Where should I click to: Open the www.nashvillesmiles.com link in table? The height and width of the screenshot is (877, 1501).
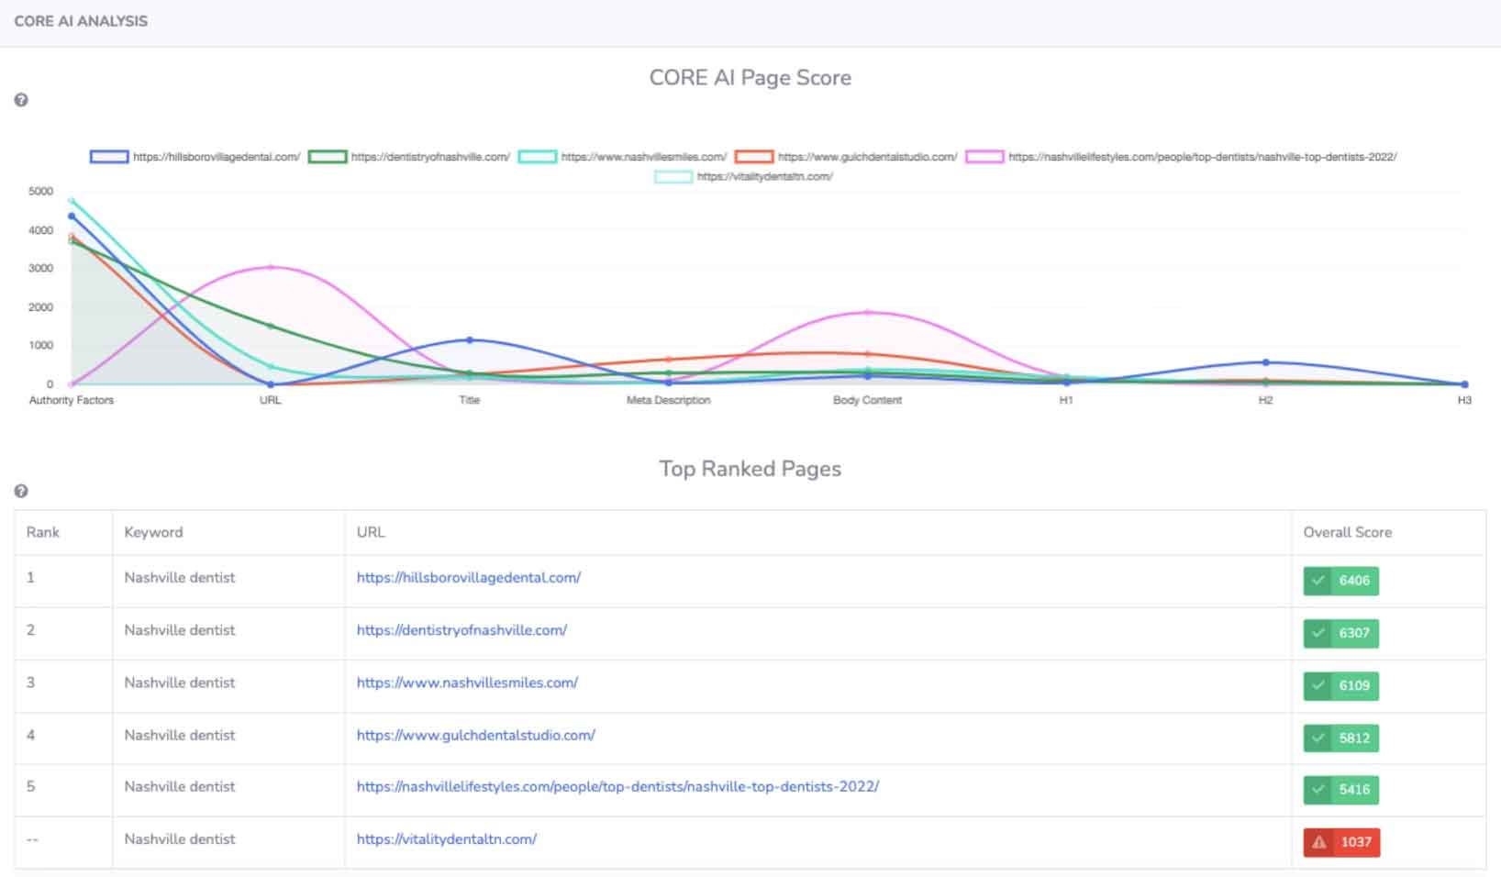(x=467, y=683)
